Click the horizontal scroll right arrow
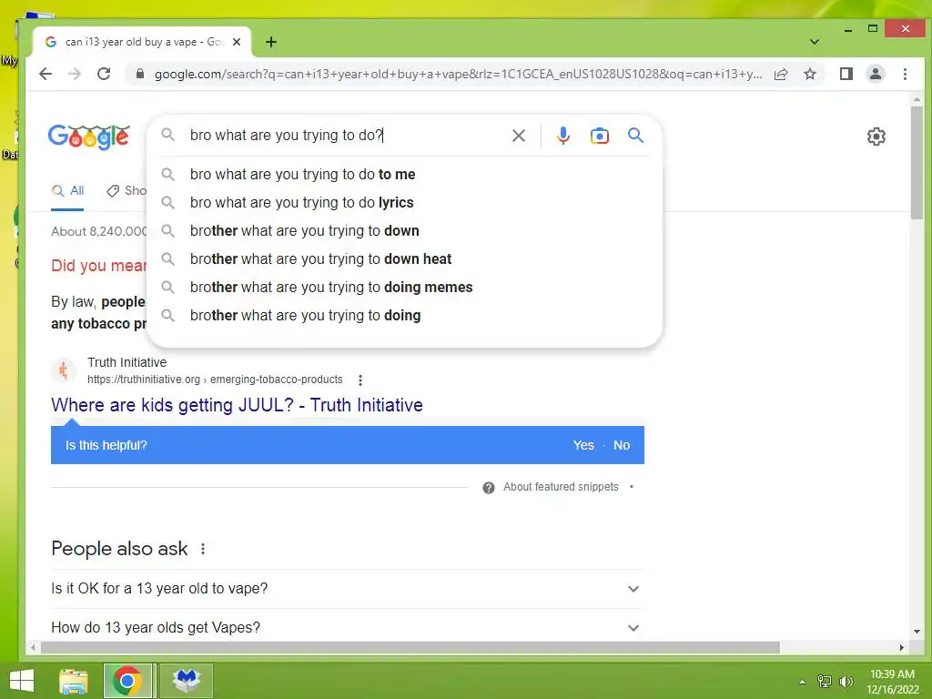This screenshot has height=699, width=932. coord(902,647)
